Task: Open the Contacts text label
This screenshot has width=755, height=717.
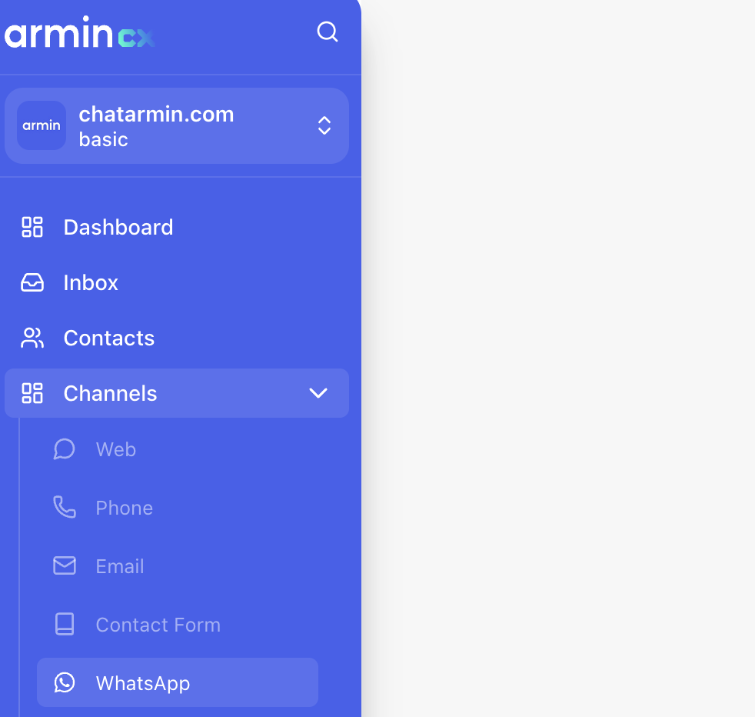Action: click(x=109, y=338)
